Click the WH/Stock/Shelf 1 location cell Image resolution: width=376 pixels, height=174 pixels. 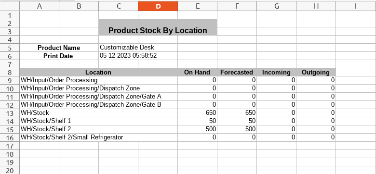click(98, 121)
